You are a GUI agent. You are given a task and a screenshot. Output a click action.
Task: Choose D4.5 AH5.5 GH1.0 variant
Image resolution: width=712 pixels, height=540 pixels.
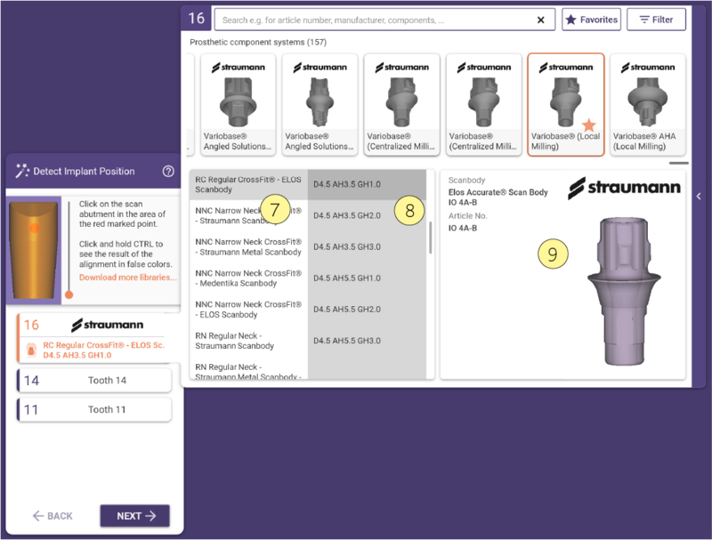(x=367, y=278)
